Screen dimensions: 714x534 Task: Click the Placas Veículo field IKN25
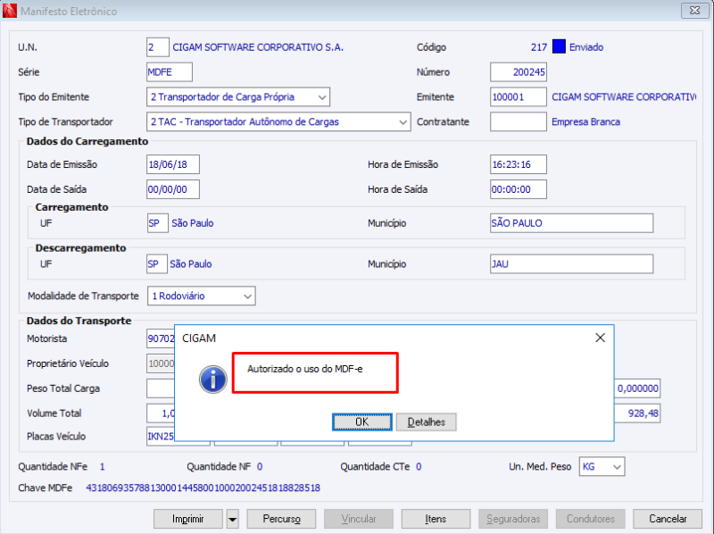161,437
